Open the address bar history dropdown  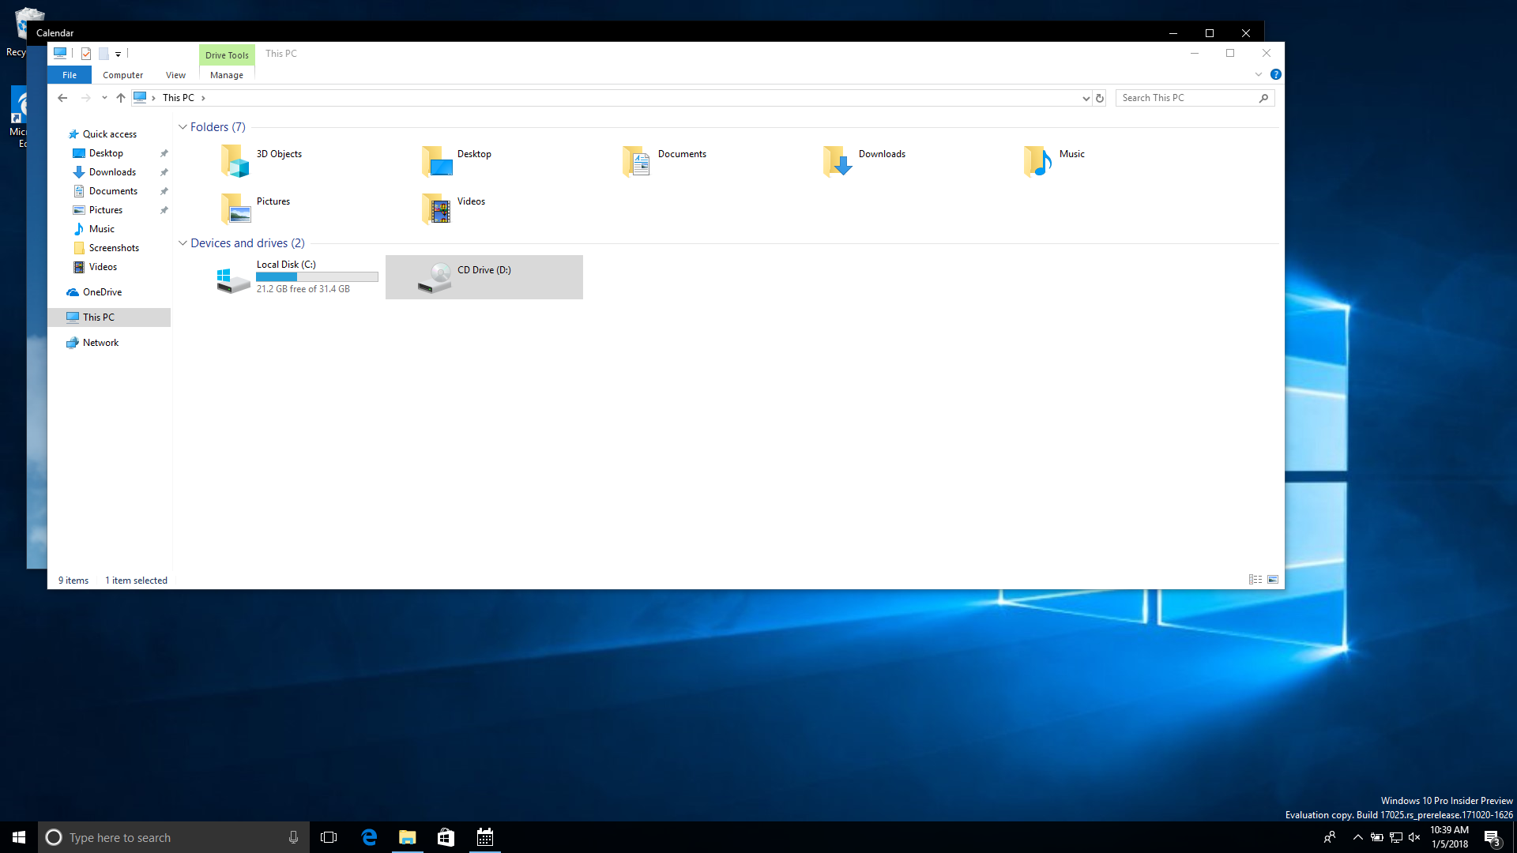(x=1086, y=98)
